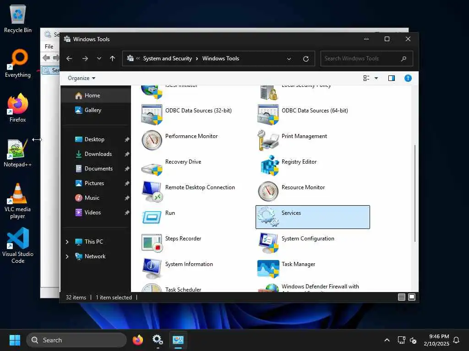Open ODBC Data Sources (32-bit) icon
The image size is (469, 351).
(152, 115)
